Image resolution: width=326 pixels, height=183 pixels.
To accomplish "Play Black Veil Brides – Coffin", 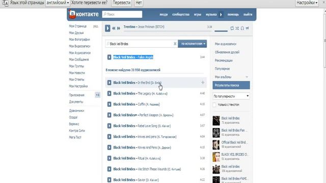I will point(109,104).
